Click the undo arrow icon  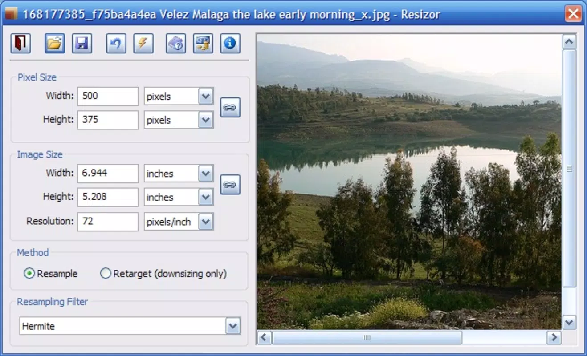116,44
